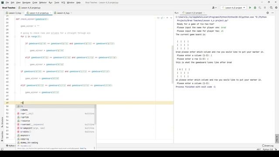This screenshot has height=157, width=279.
Task: Click line number 40 in the gutter
Action: pos(7,72)
